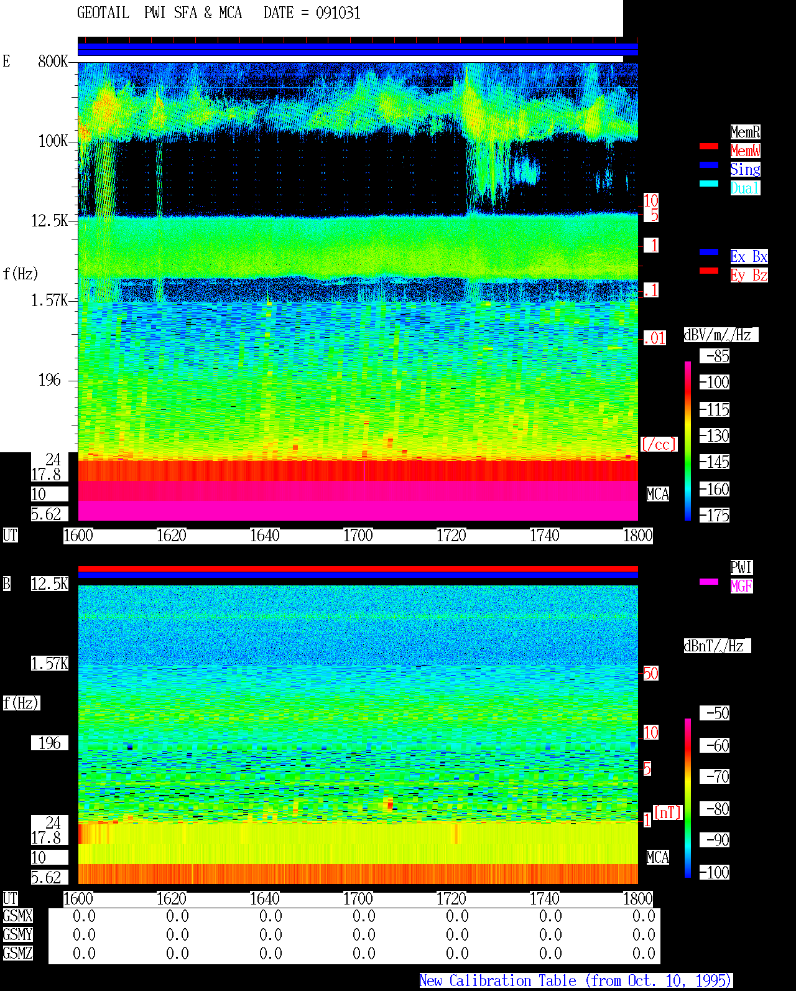This screenshot has width=796, height=991.
Task: Click the blue Sing legend swatch
Action: [x=709, y=165]
